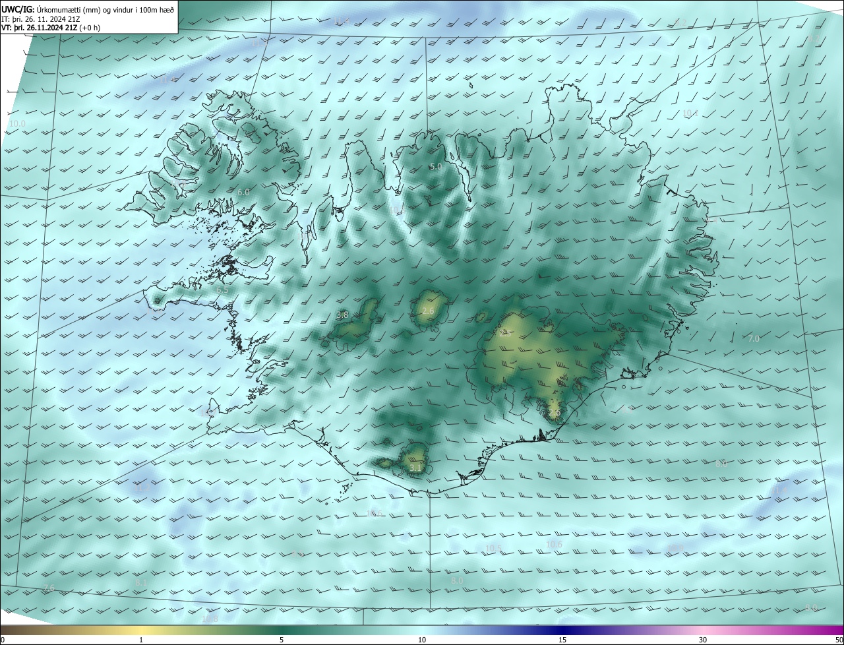Click the '50' tick on the color scale
This screenshot has width=844, height=645.
tap(839, 640)
